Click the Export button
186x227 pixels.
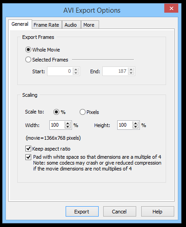point(82,212)
